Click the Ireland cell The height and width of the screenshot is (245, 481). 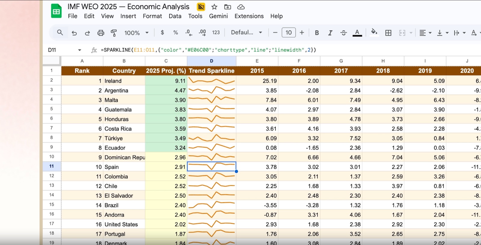(124, 81)
